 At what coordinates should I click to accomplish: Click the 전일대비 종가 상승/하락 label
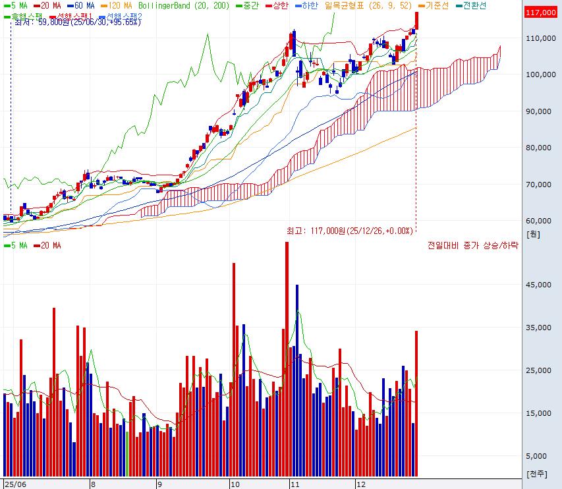tap(472, 246)
